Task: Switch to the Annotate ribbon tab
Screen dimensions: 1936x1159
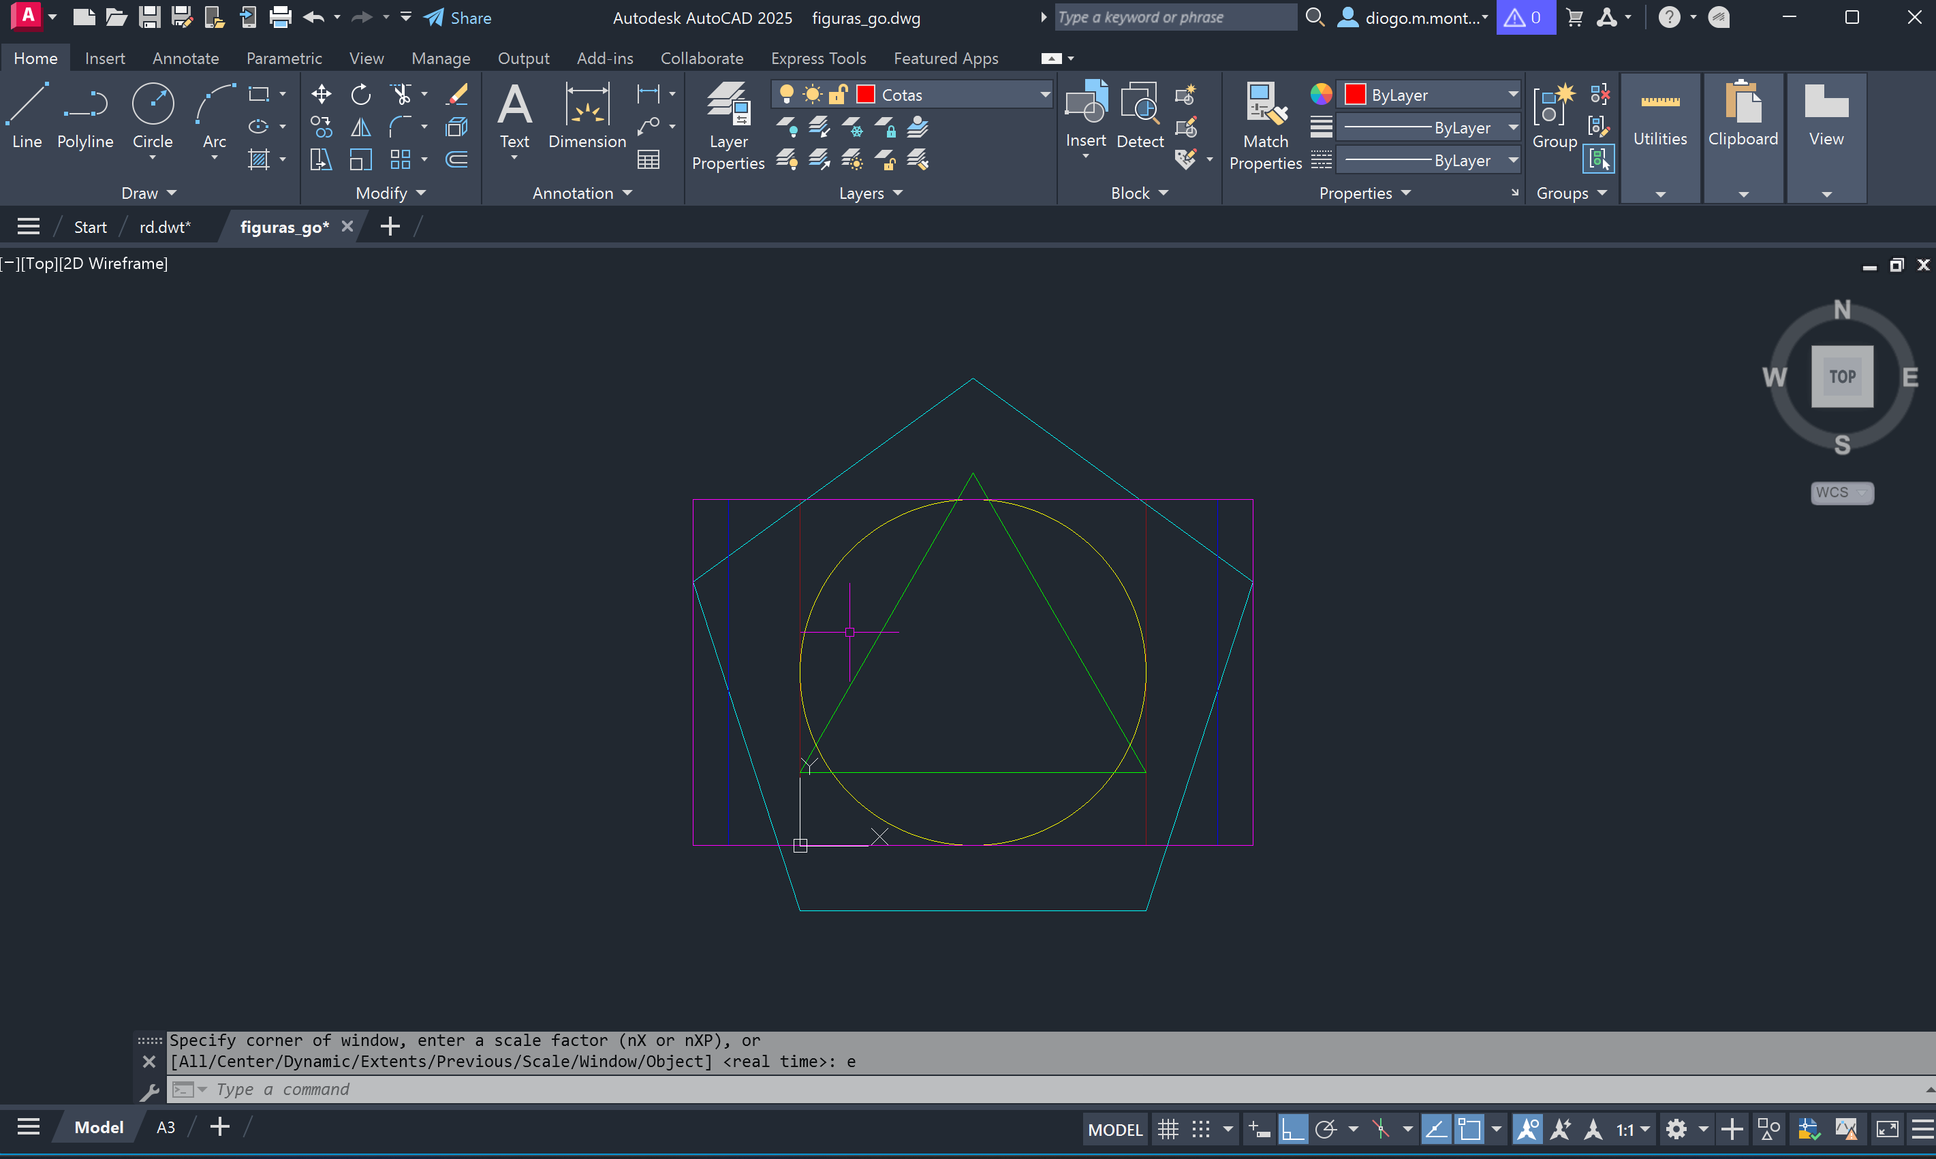Action: click(185, 58)
